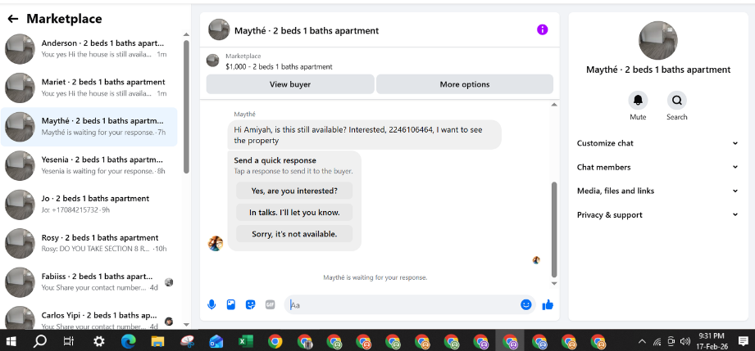Click the microphone voice clip icon
Image resolution: width=755 pixels, height=351 pixels.
coord(211,304)
